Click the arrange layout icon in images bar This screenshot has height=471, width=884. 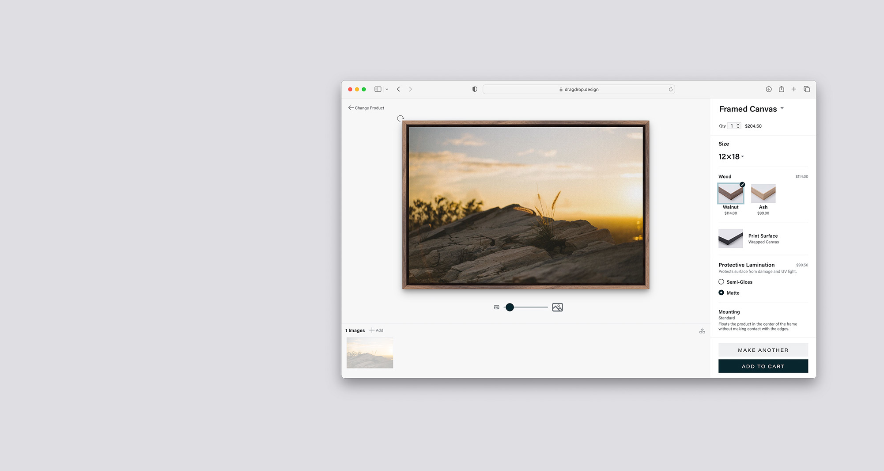(702, 331)
